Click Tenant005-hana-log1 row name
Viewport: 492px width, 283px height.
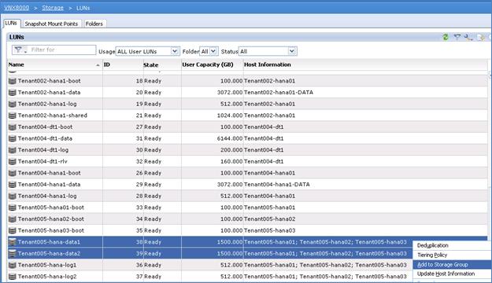[47, 265]
